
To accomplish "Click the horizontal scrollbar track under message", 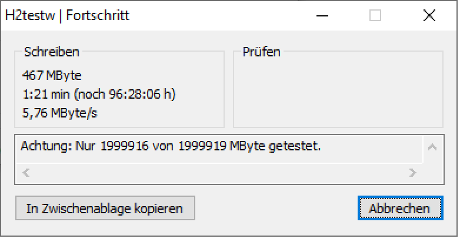I will coord(218,173).
